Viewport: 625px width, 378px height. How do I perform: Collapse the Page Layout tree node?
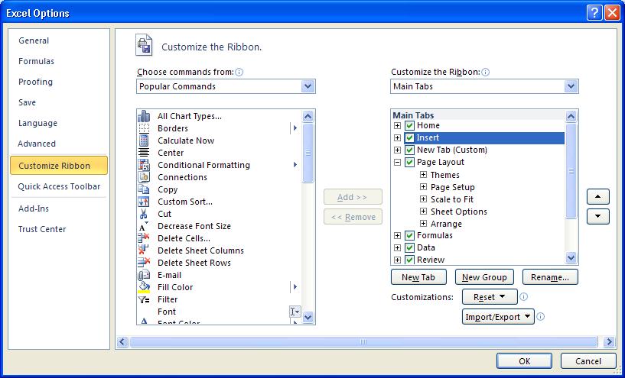pyautogui.click(x=398, y=163)
